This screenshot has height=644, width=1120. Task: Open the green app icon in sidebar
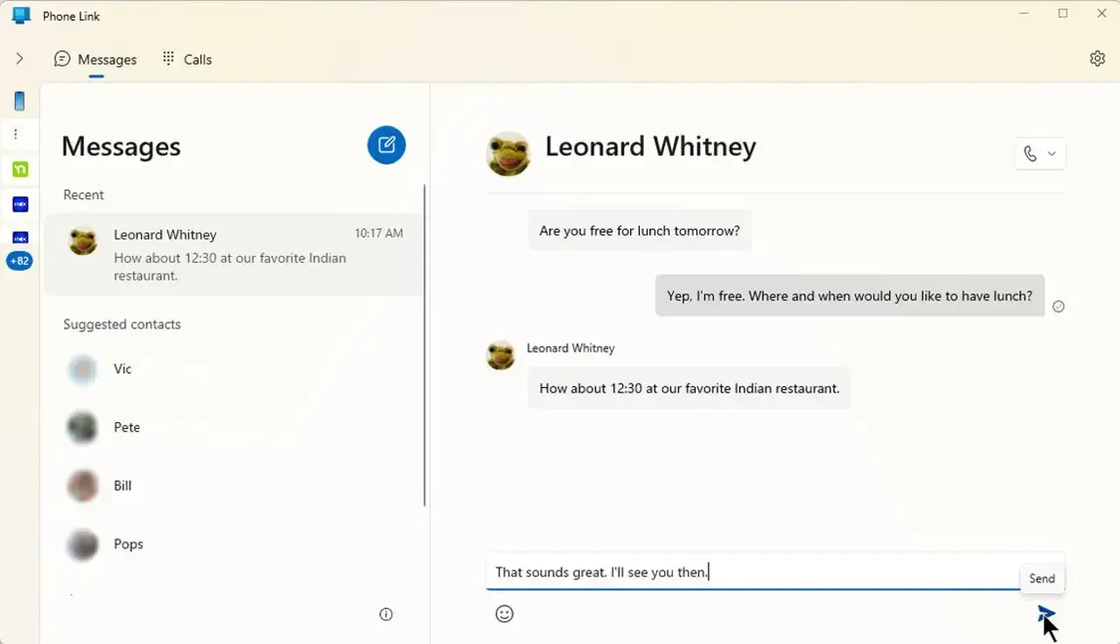point(19,170)
